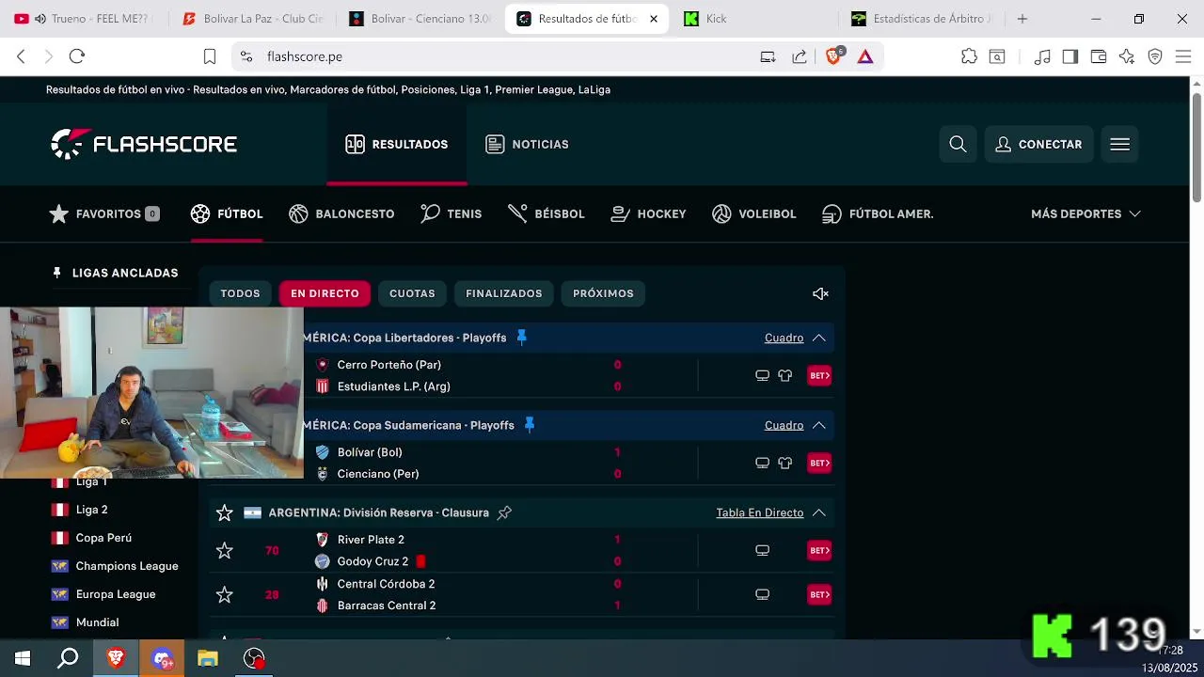The height and width of the screenshot is (677, 1204).
Task: Open Favoritos sports menu item
Action: coord(103,214)
